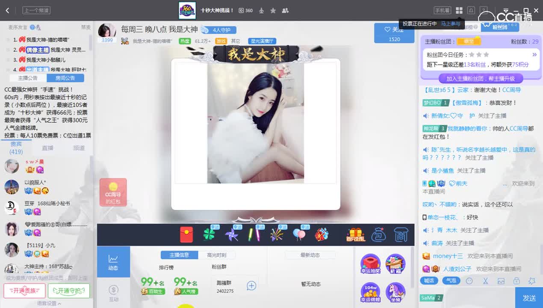
Task: Select the 互动 side tab
Action: click(113, 293)
